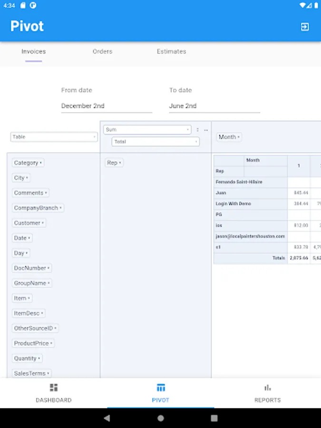Image resolution: width=321 pixels, height=428 pixels.
Task: Open the Reports section label
Action: 267,400
